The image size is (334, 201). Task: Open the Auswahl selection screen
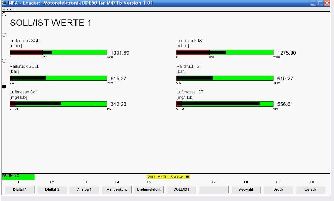click(x=246, y=190)
